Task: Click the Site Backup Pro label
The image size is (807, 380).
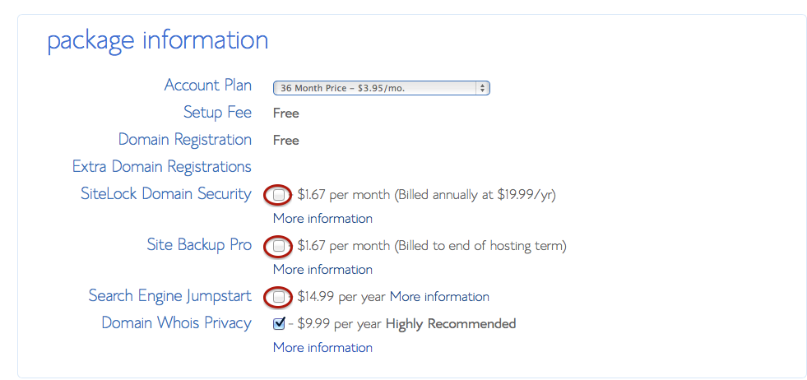Action: coord(199,245)
